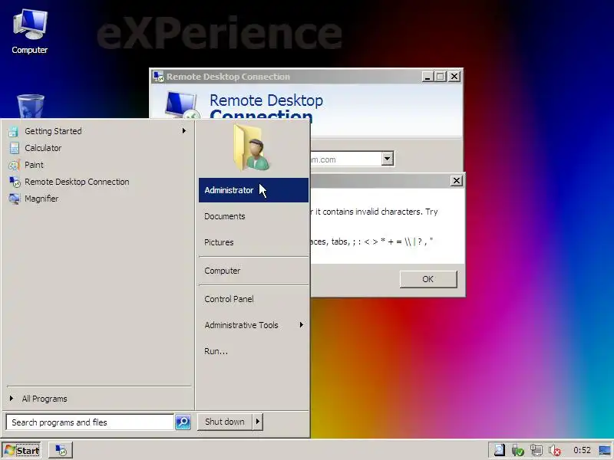Select the Recycle Bin desktop icon
Screen dimensions: 614x460
tap(31, 106)
